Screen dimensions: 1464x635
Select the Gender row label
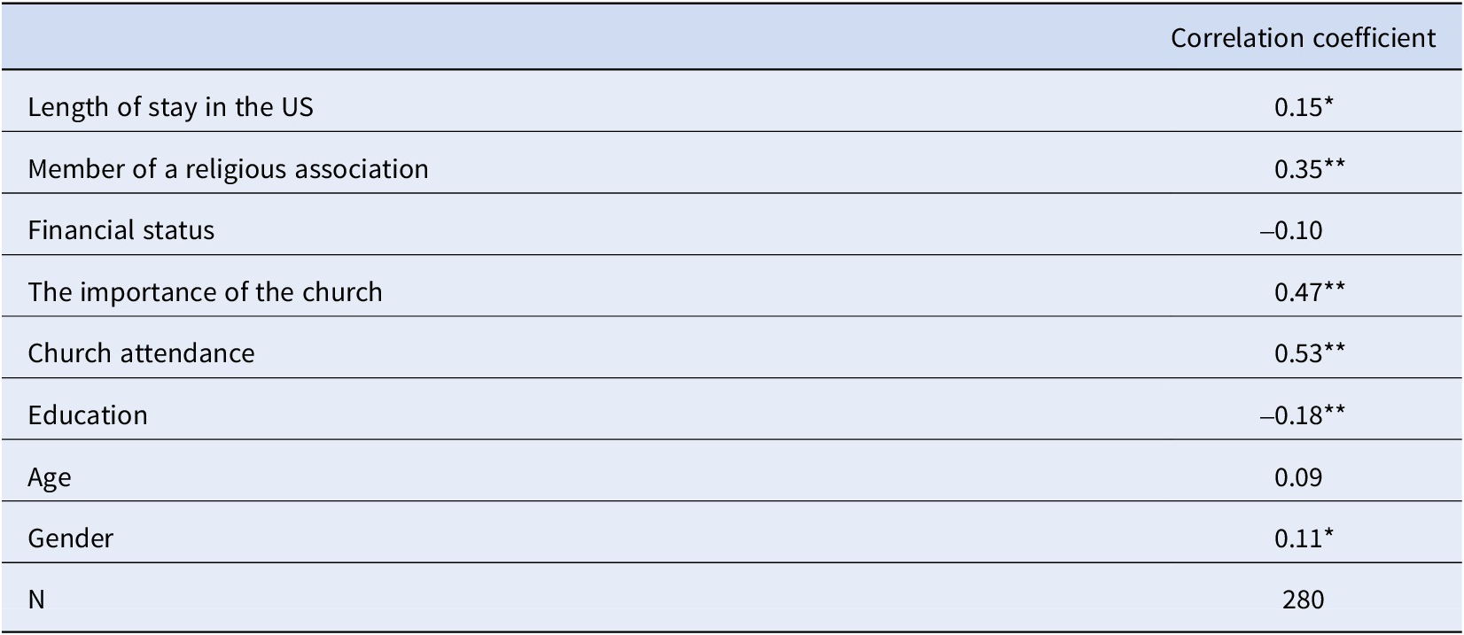(71, 538)
